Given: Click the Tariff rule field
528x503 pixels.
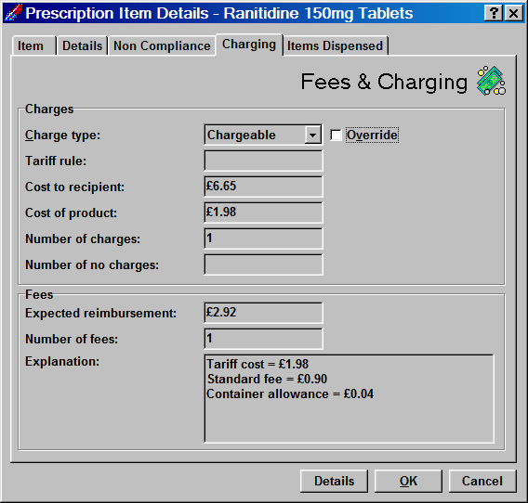Looking at the screenshot, I should pyautogui.click(x=263, y=161).
